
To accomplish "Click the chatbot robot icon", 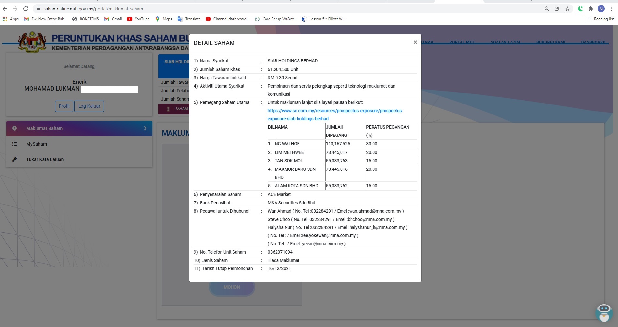I will click(603, 313).
